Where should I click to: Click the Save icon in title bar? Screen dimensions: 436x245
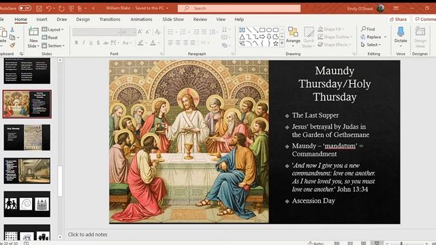40,9
